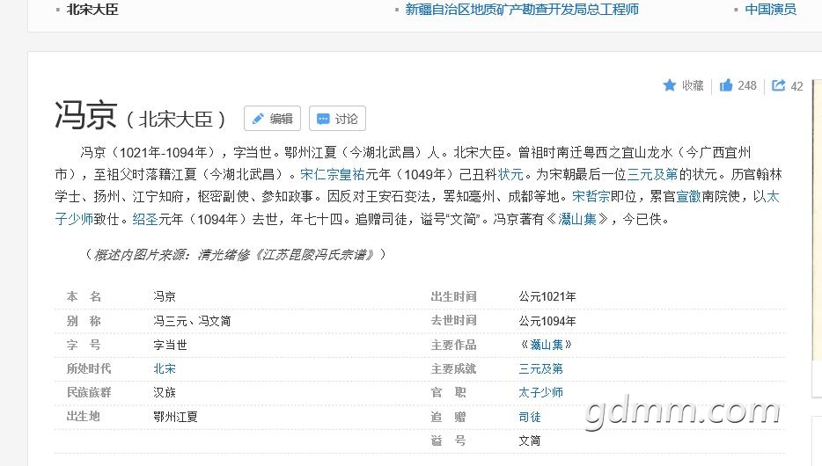Screen dimensions: 822x466
Task: Click the speech bubble discussion icon
Action: (x=323, y=119)
